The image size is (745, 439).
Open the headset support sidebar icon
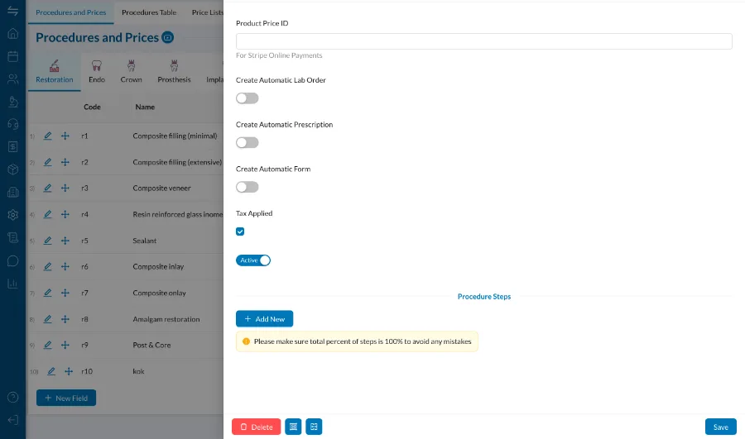12,124
